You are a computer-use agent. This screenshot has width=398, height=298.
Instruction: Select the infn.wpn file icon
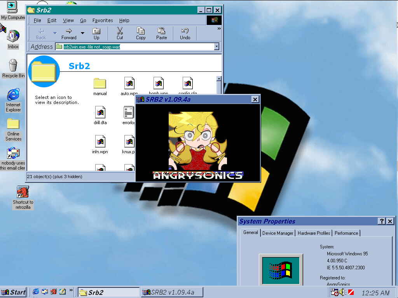(x=100, y=145)
